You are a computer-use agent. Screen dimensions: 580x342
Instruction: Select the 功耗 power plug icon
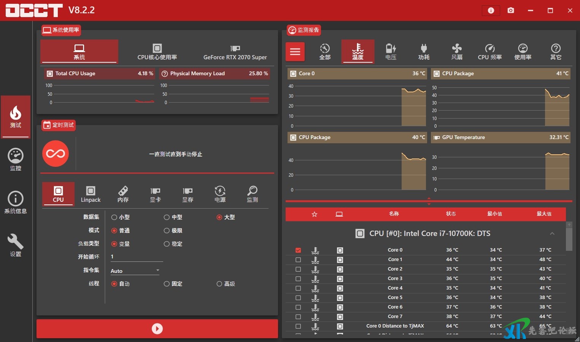pos(424,52)
